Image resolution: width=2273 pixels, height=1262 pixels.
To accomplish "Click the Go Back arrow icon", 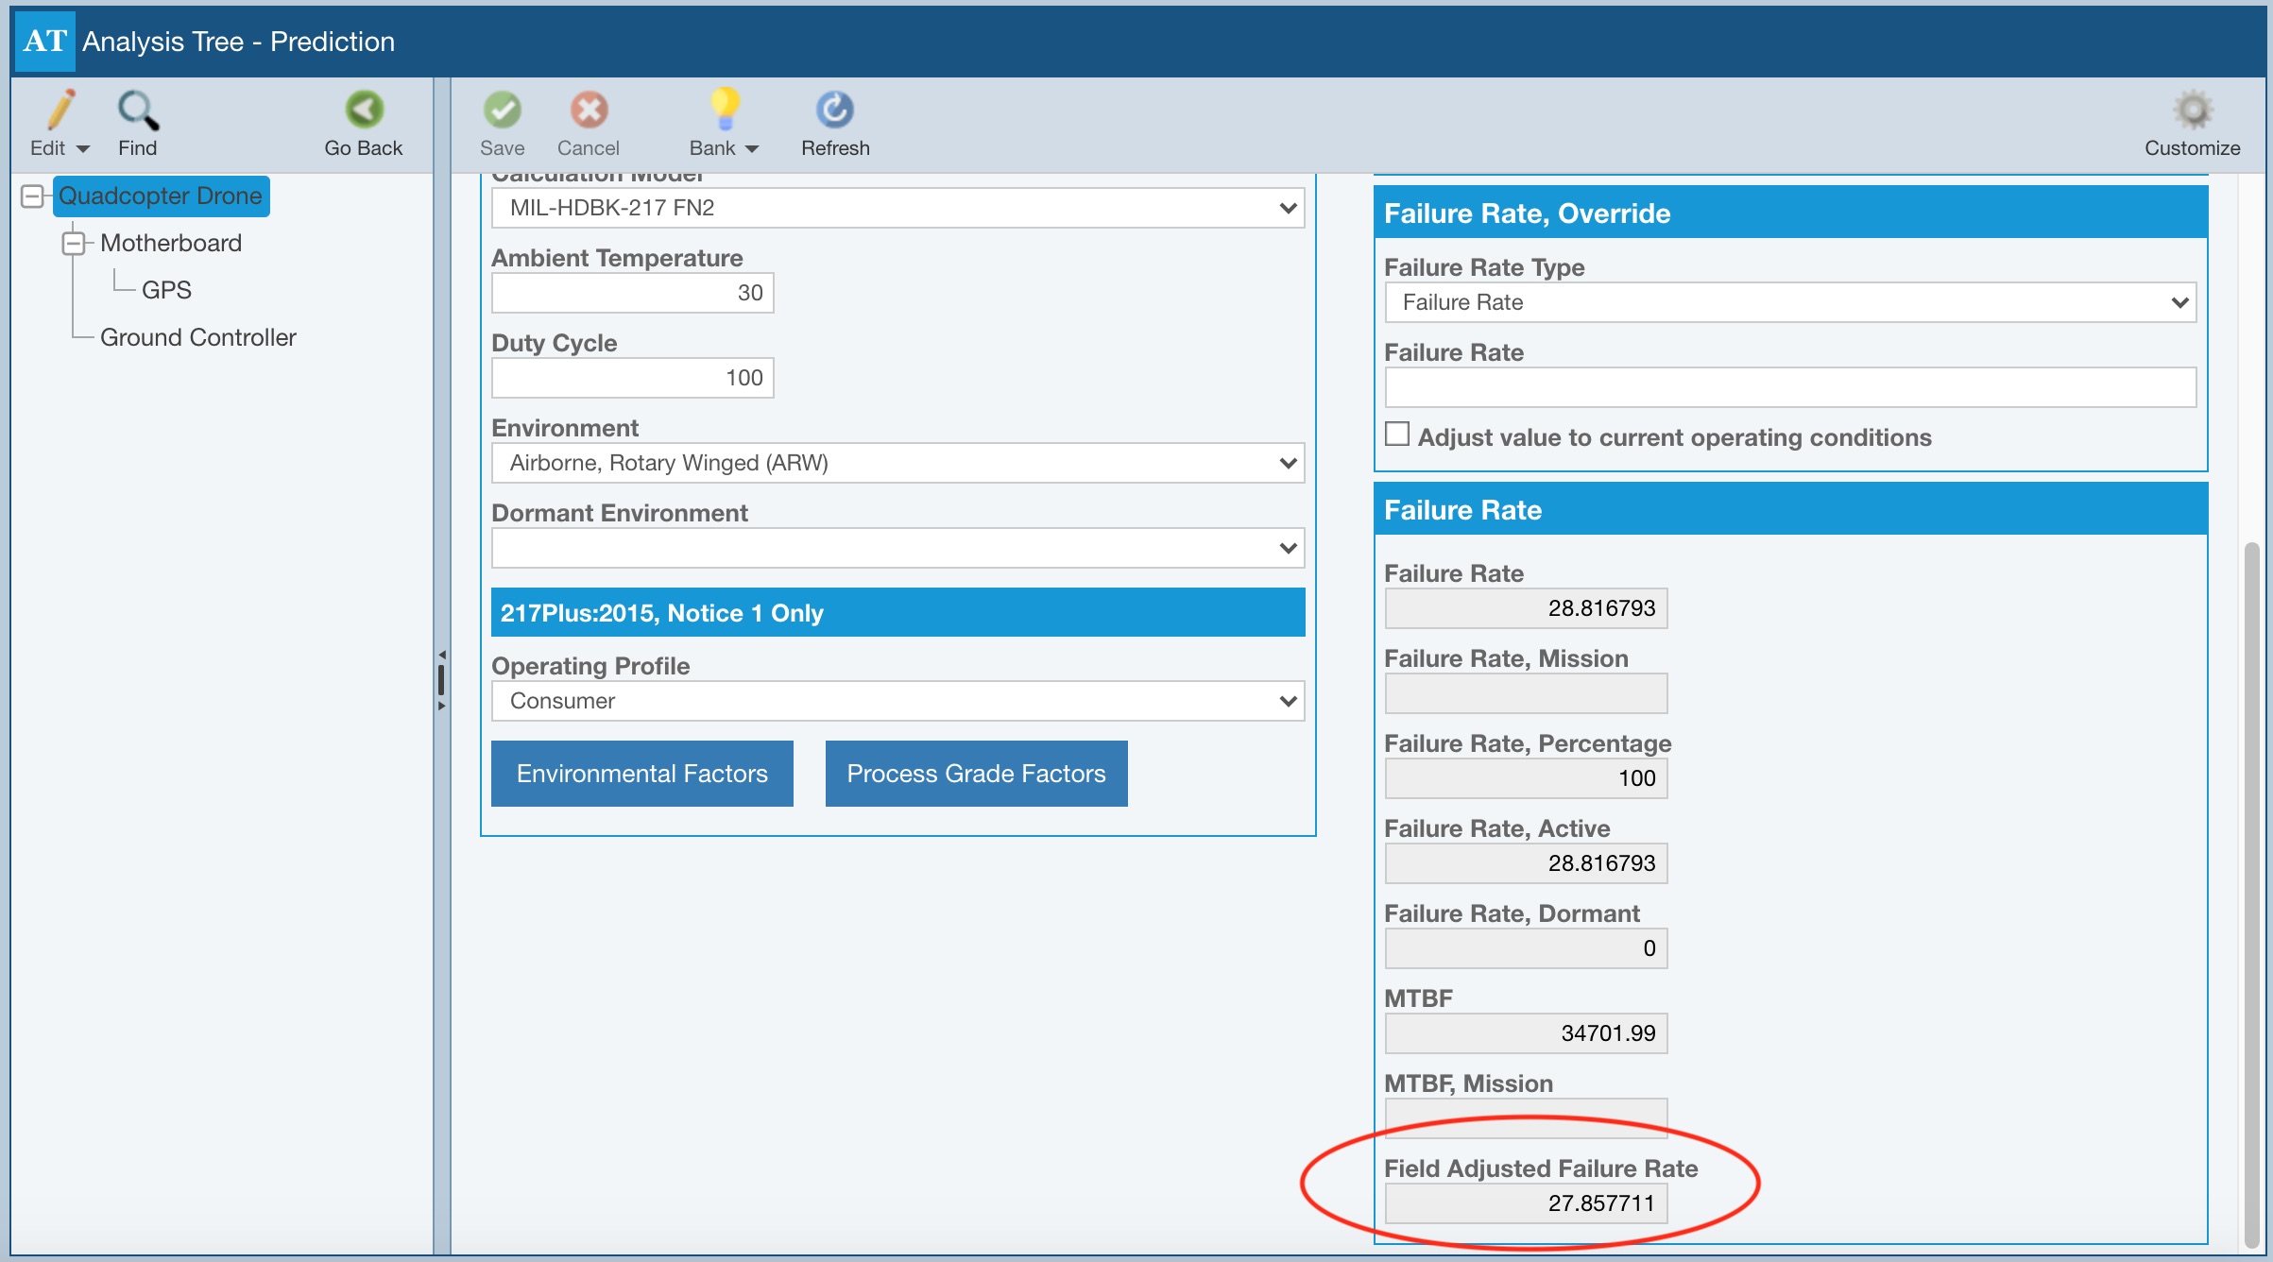I will (364, 111).
